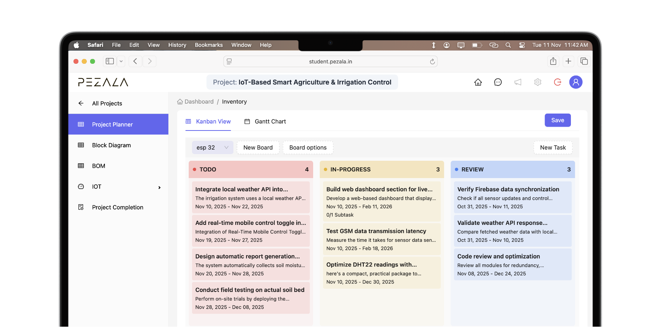Open the esp 32 board dropdown
Screen dimensions: 661x327
point(212,147)
